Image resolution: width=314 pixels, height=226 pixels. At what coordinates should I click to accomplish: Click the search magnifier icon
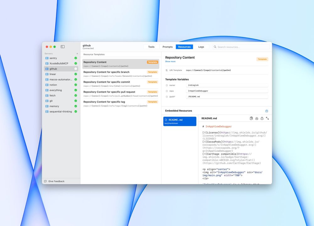point(215,47)
